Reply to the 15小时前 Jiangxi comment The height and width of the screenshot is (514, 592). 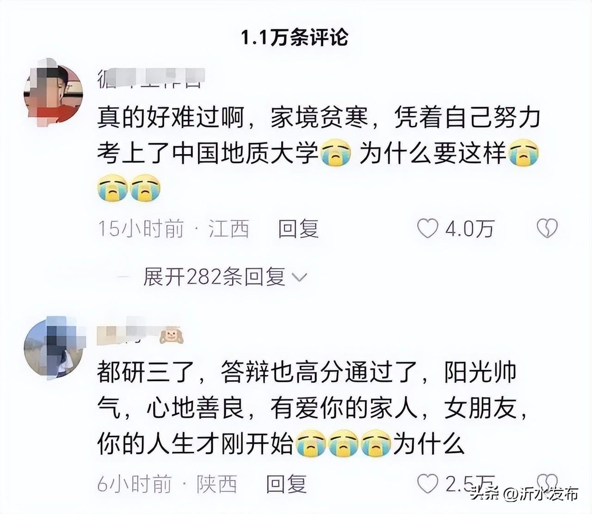298,229
